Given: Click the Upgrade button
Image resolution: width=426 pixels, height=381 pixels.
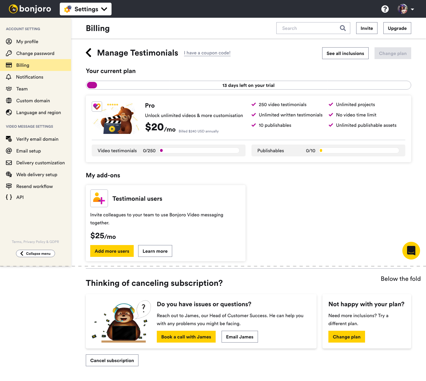Looking at the screenshot, I should tap(397, 28).
